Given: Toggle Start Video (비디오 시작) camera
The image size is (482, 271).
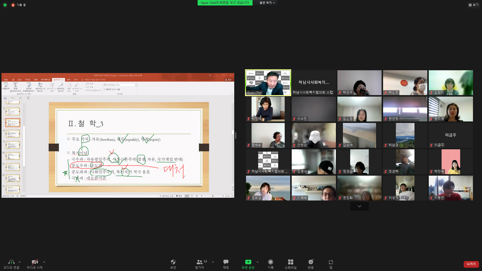Looking at the screenshot, I should click(x=35, y=262).
